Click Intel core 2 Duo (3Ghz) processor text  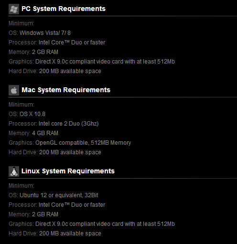(69, 124)
